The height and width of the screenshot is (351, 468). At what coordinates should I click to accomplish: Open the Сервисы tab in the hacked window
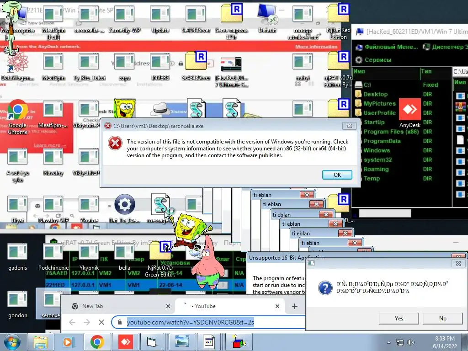tap(373, 60)
